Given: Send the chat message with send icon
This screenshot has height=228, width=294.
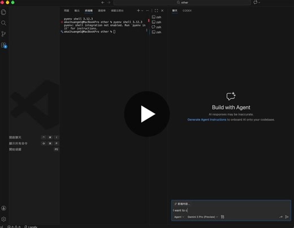Looking at the screenshot, I should 287,217.
